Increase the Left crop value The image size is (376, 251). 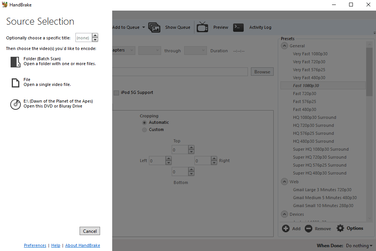[x=169, y=159]
